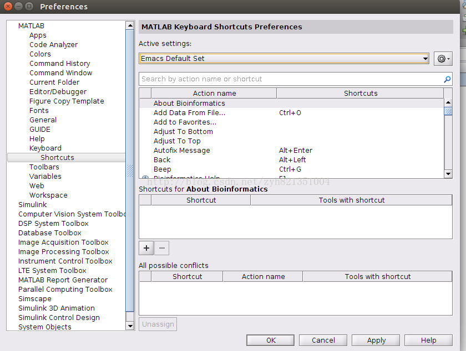The height and width of the screenshot is (351, 466).
Task: Click the OK button
Action: coord(271,340)
